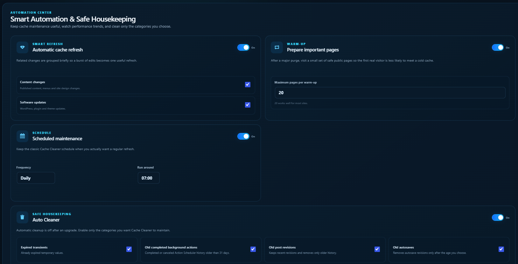Click the Smart Refresh diamond icon

pos(22,47)
